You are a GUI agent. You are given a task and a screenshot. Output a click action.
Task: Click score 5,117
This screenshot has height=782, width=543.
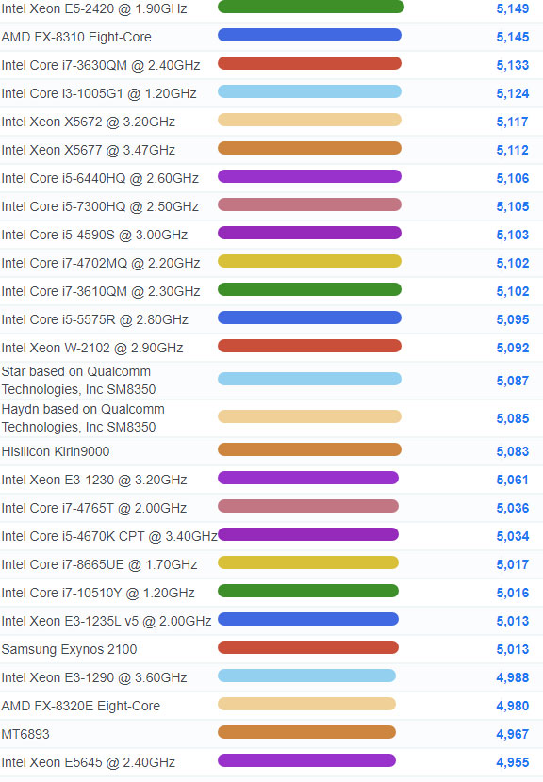click(x=513, y=122)
